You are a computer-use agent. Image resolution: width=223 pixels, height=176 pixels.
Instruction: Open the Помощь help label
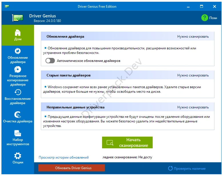pos(213,18)
